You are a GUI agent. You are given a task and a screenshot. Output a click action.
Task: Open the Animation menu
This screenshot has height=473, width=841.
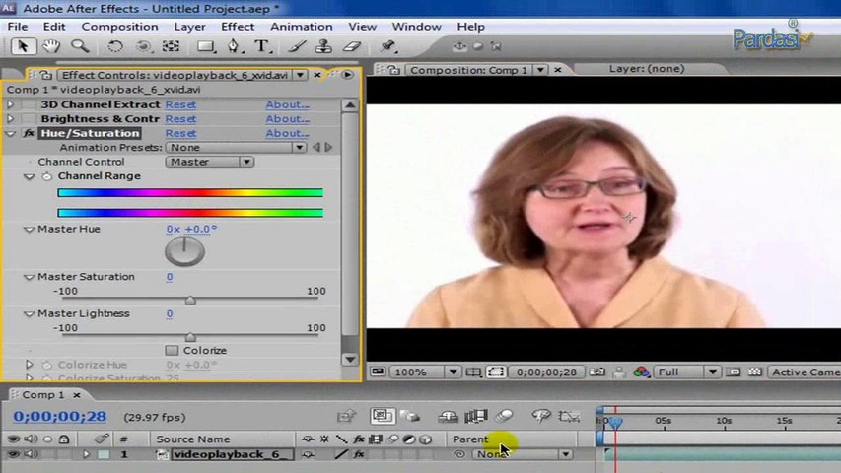[301, 27]
